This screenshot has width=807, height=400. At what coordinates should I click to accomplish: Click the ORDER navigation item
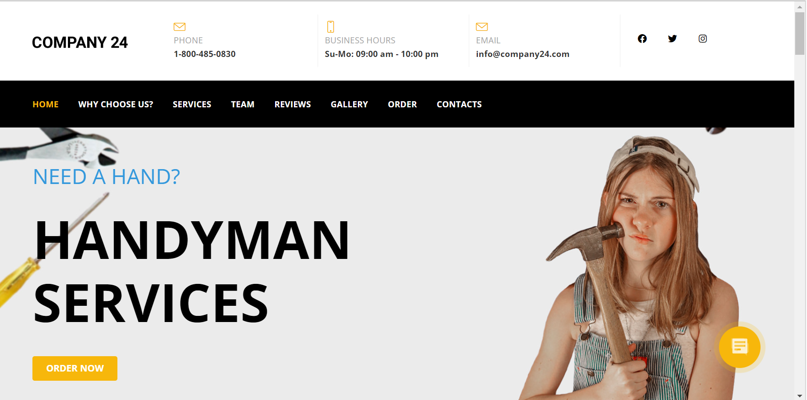[402, 104]
